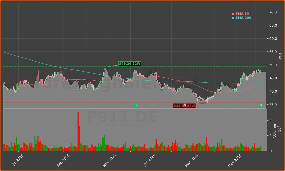Click the green crossover dot near December 2025

coord(136,80)
